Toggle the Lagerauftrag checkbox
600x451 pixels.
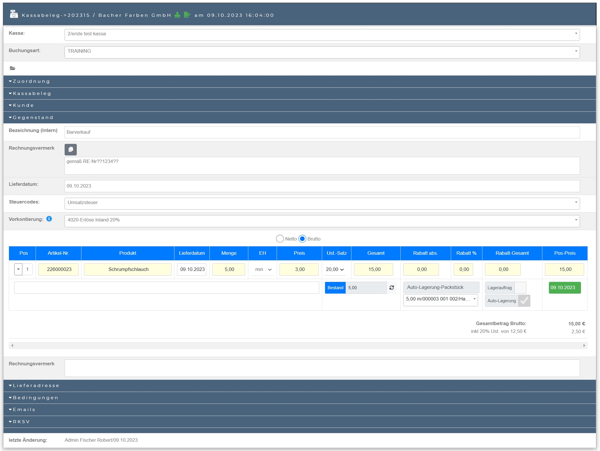[520, 288]
